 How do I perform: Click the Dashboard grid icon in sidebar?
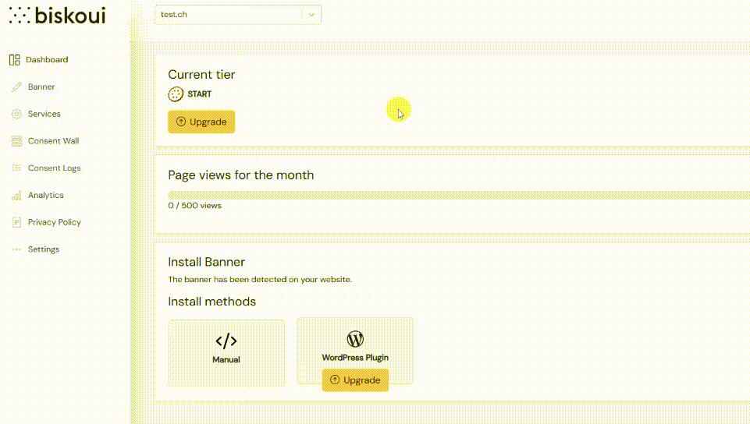click(14, 60)
